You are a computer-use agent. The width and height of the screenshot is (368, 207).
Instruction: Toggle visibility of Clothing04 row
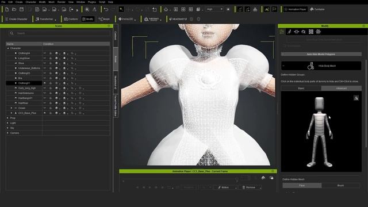point(45,53)
